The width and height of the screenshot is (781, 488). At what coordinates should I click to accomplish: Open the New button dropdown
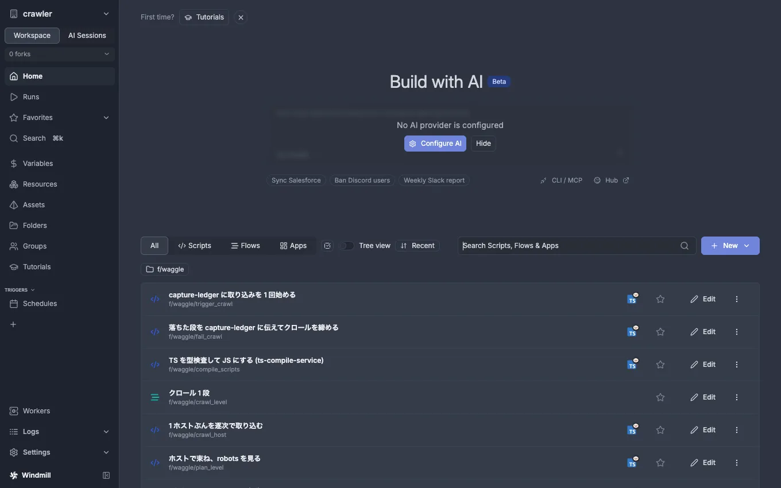tap(730, 246)
